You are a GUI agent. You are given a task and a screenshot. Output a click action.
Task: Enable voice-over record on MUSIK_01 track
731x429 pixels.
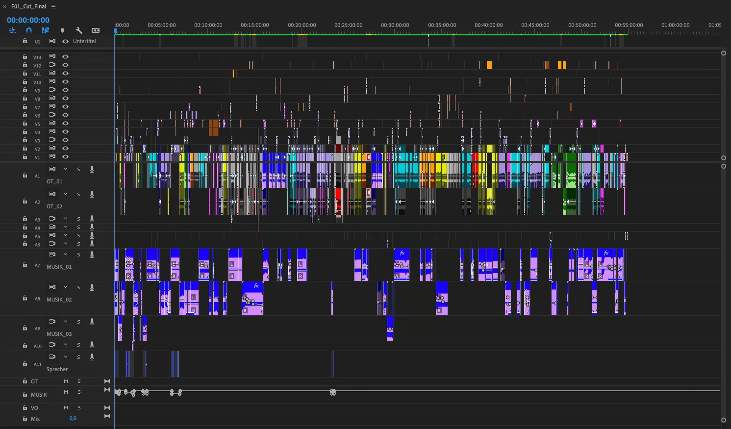(x=92, y=254)
